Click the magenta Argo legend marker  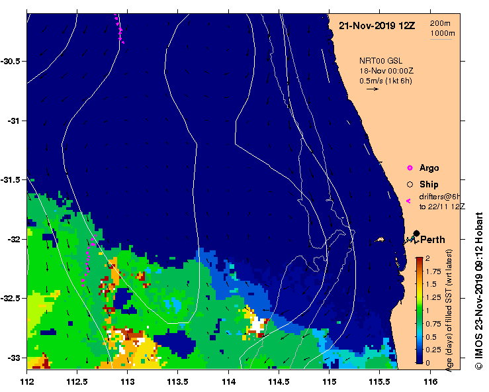(x=410, y=168)
